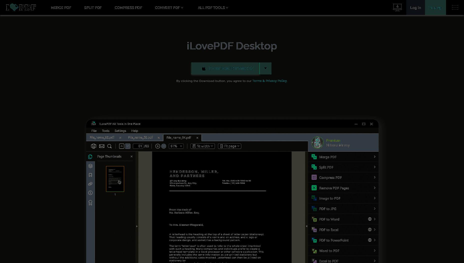
Task: Click the PDF to Word globe icon
Action: 370,219
